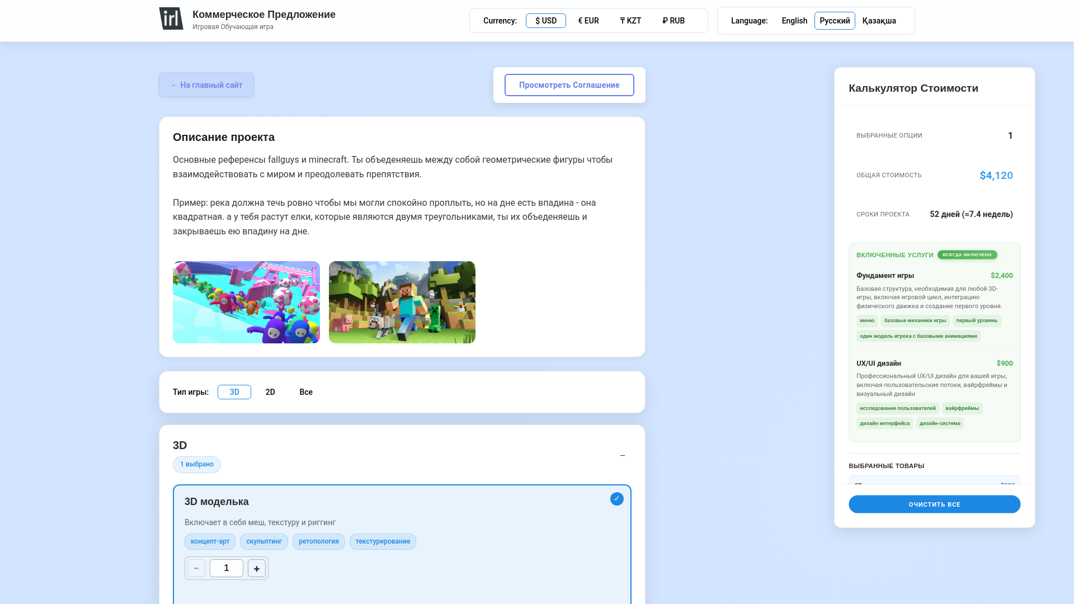This screenshot has height=604, width=1074.
Task: Open Просмотреть Соглашение
Action: [x=569, y=85]
